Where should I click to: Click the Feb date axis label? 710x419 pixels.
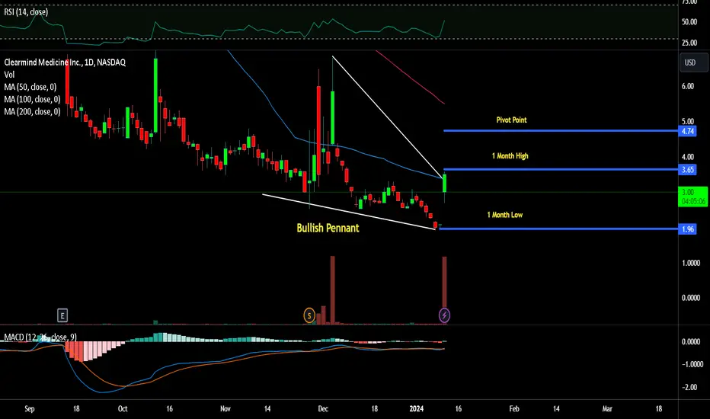514,408
